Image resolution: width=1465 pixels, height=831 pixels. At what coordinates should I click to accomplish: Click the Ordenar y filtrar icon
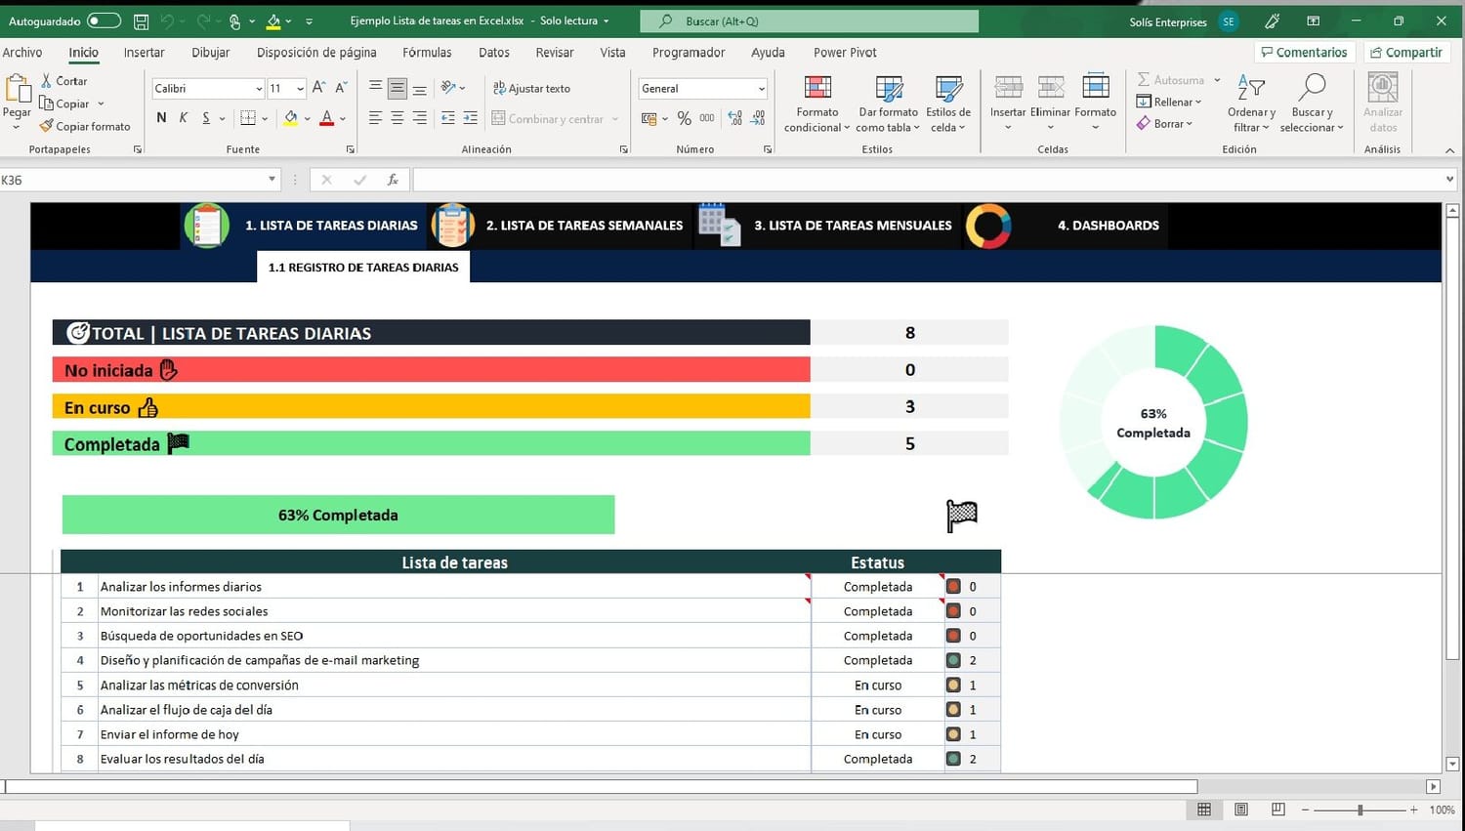click(x=1251, y=88)
